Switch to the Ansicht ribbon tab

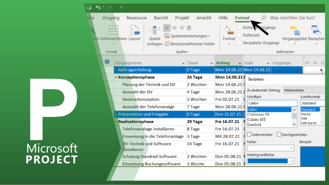click(x=204, y=18)
